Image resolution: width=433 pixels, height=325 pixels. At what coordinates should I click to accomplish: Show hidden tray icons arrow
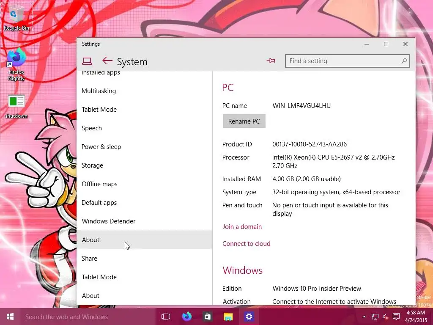point(364,317)
